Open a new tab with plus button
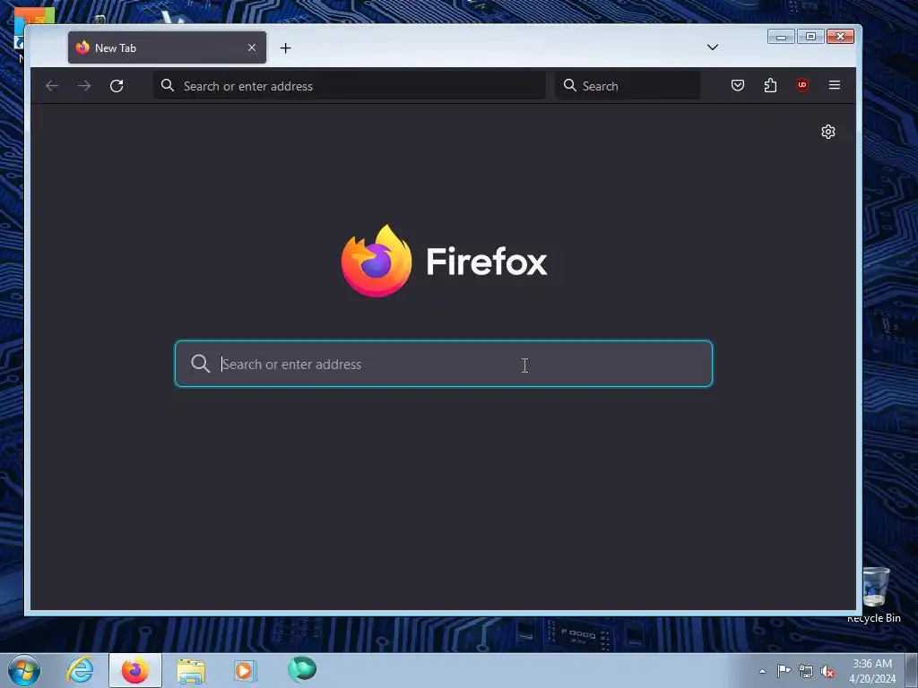 pos(285,48)
